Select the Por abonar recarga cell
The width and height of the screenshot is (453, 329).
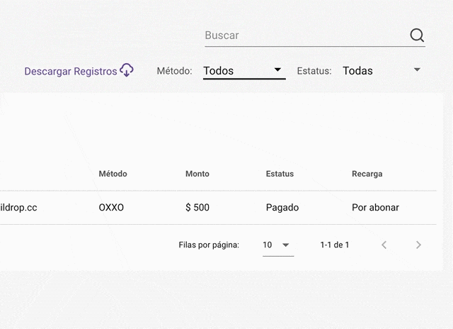pos(375,208)
